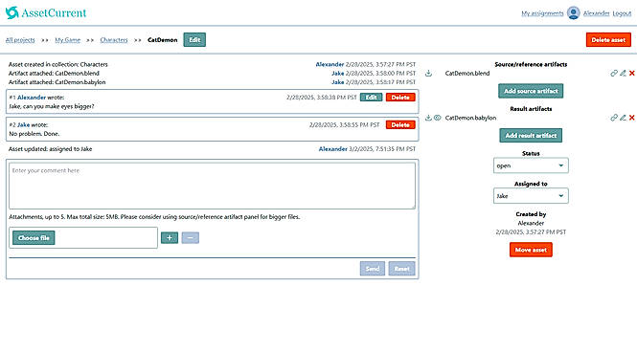This screenshot has width=637, height=352.
Task: Edit comment #1 by Alexander
Action: coord(371,98)
